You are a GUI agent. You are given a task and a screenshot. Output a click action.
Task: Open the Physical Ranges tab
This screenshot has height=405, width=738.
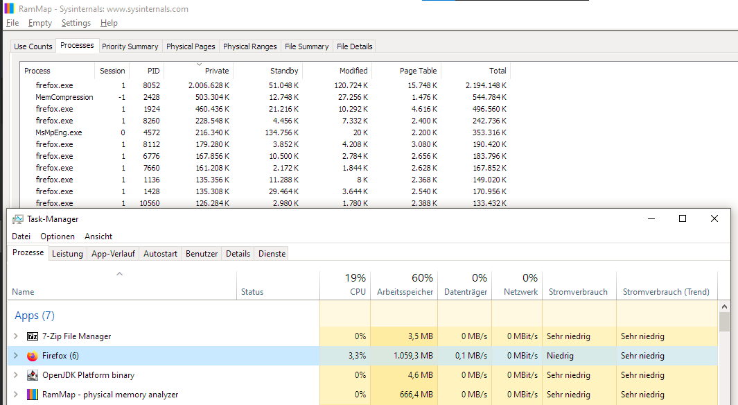pos(250,46)
